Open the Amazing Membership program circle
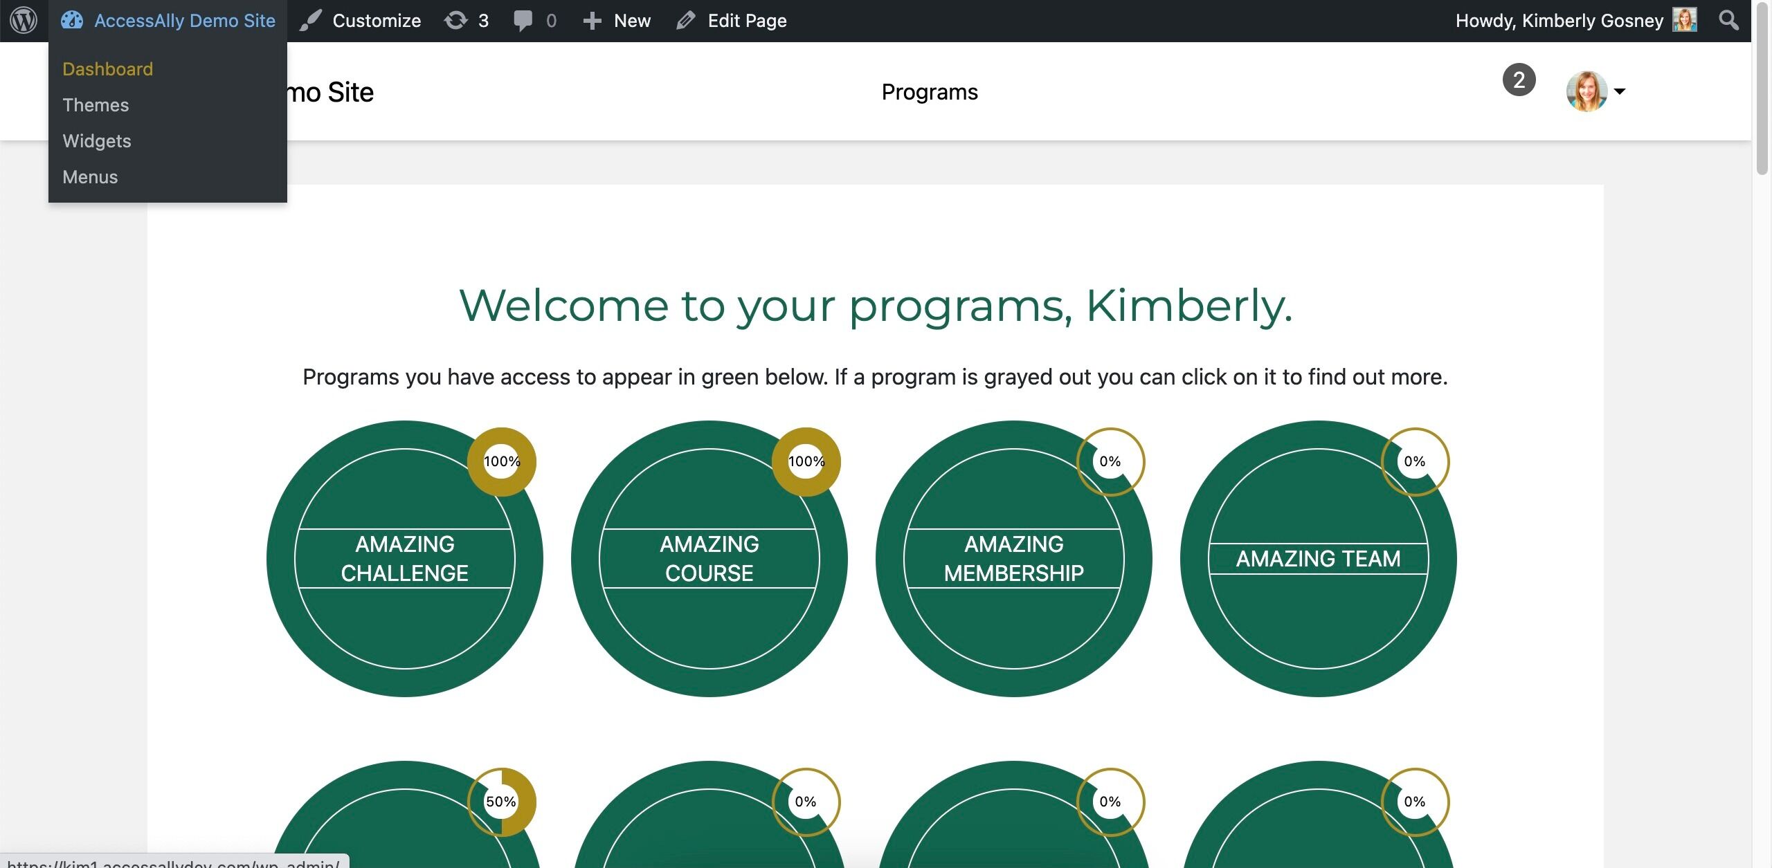The width and height of the screenshot is (1772, 868). tap(1013, 559)
